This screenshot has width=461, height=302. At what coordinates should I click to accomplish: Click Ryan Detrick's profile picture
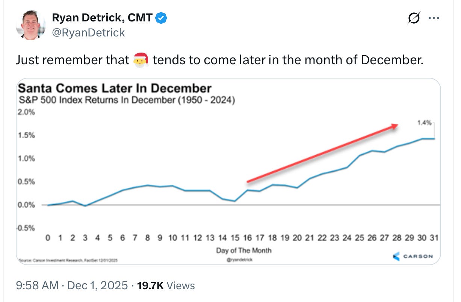point(31,24)
